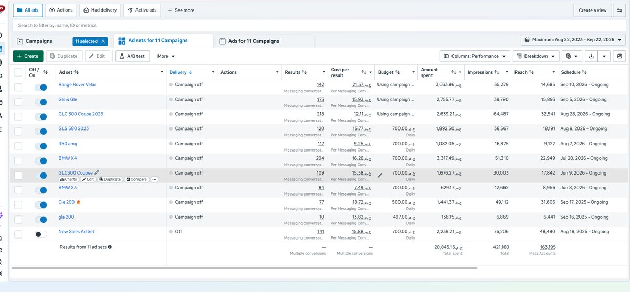Screen dimensions: 630x292
Task: Click Compare under GLC300 Coupee
Action: click(x=136, y=179)
